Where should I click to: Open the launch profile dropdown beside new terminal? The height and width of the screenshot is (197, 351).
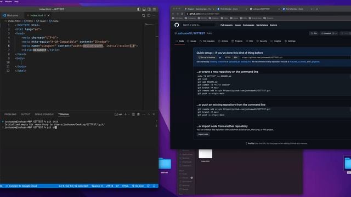point(129,114)
